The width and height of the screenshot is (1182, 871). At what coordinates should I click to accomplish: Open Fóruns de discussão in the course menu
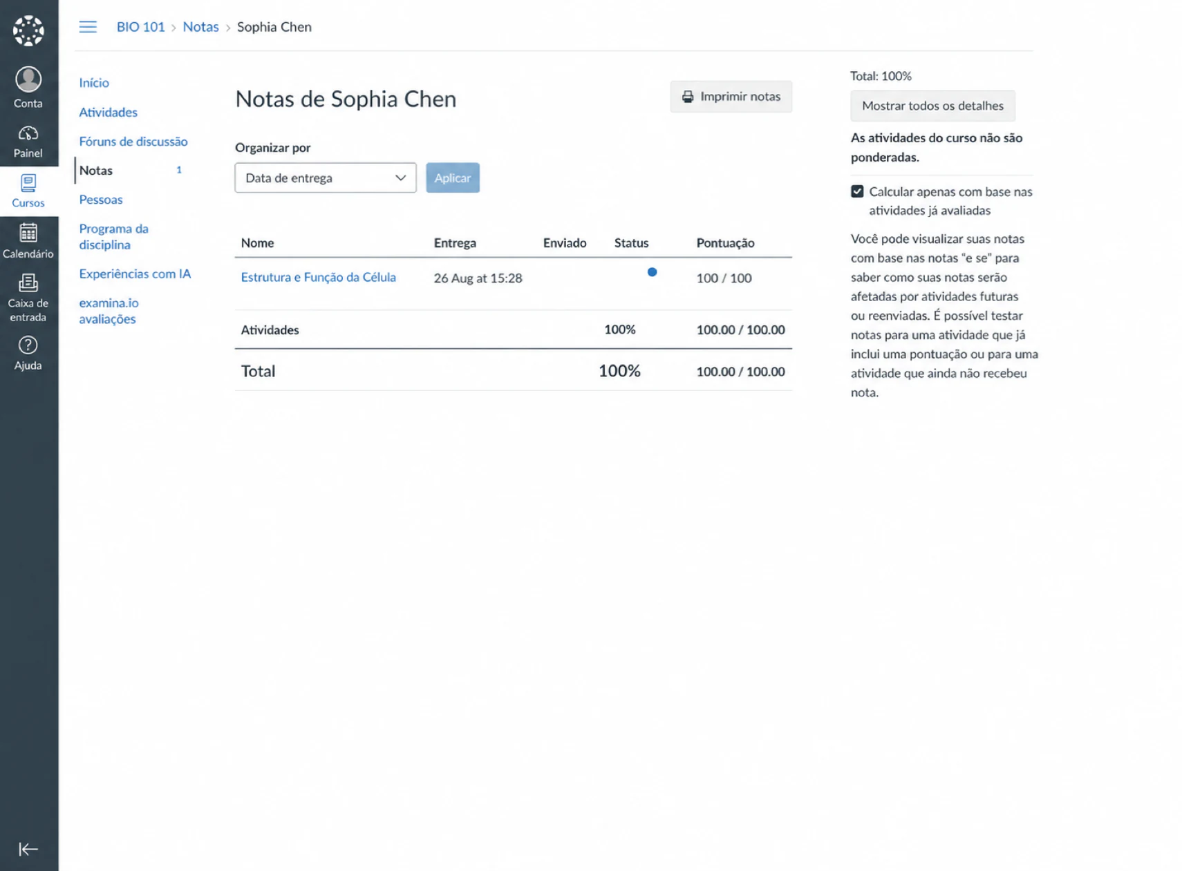(133, 141)
